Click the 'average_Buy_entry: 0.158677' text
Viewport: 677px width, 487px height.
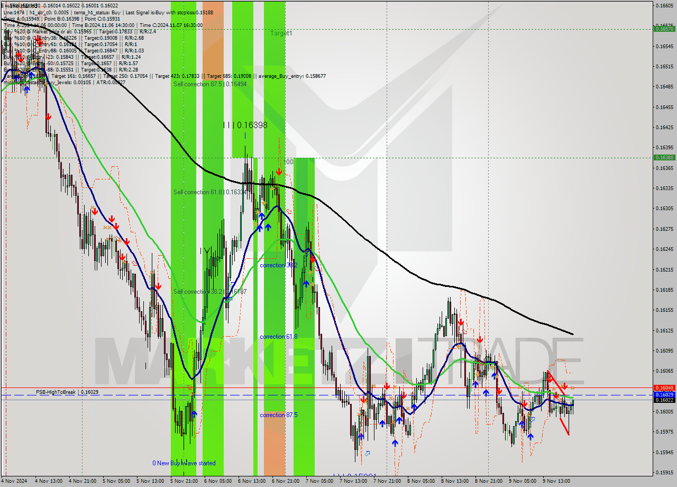coord(291,76)
